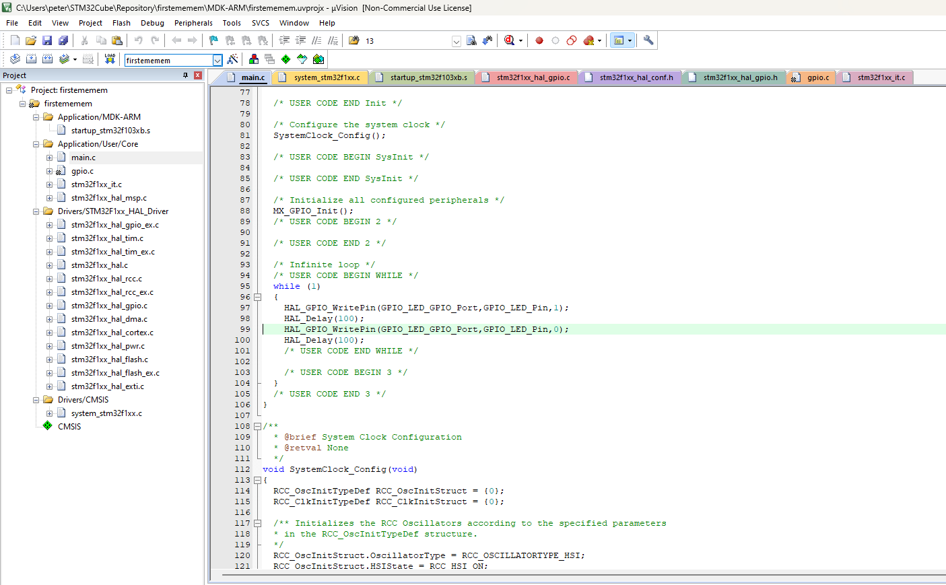Collapse the Application/User/Core group

(36, 144)
